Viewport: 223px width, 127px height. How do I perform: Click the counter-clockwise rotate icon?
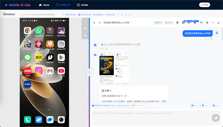(x=126, y=15)
